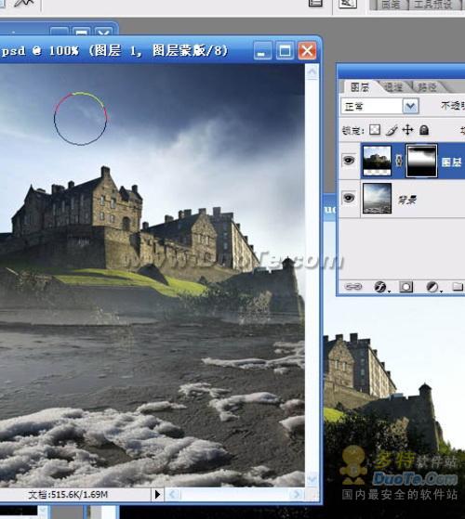Switch to the Paths tab
Image resolution: width=465 pixels, height=519 pixels.
pos(427,87)
